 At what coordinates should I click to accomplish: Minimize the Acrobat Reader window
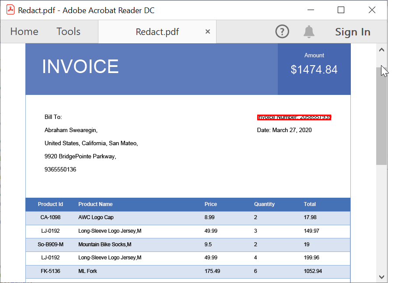[x=311, y=10]
